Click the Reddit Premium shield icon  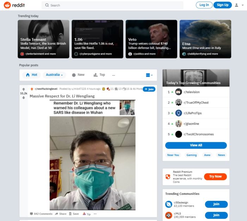click(168, 177)
